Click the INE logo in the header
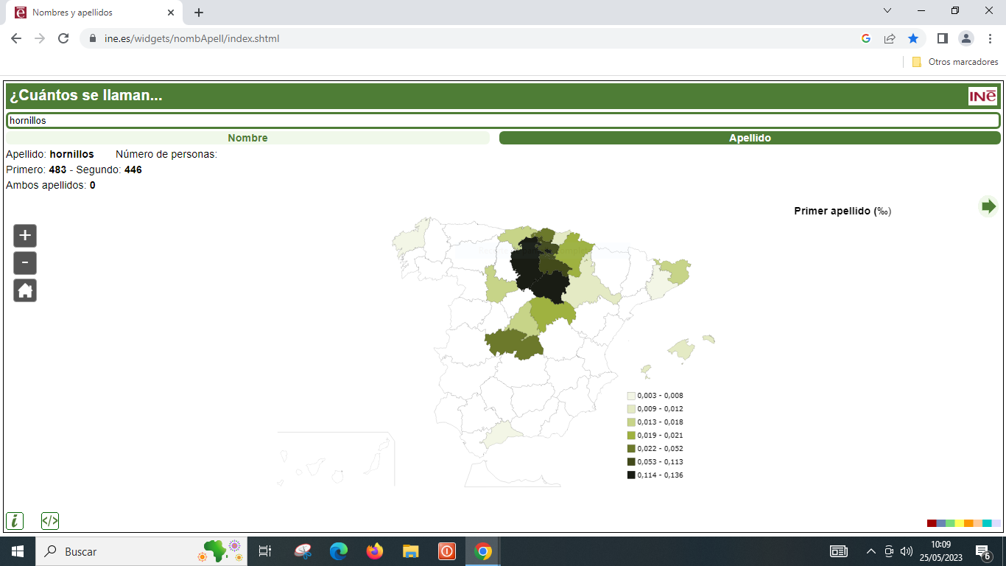Viewport: 1006px width, 566px height. [982, 97]
